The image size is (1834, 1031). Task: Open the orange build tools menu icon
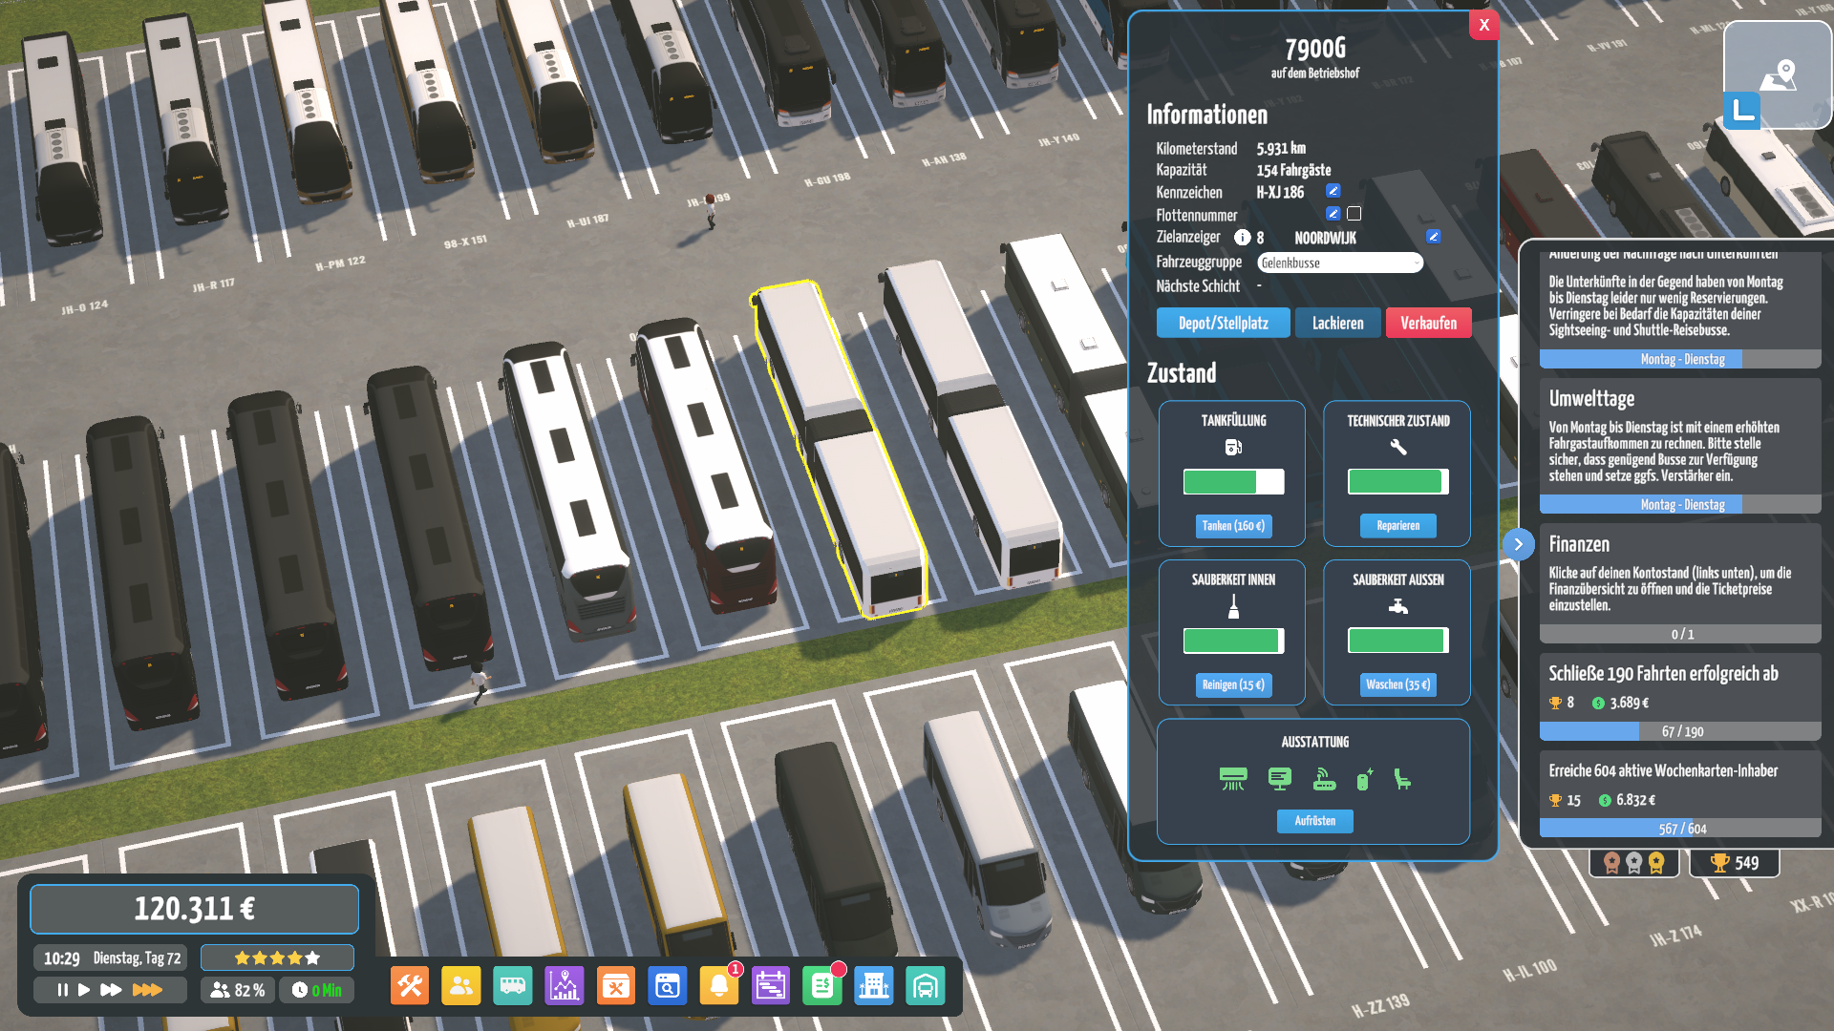(410, 986)
